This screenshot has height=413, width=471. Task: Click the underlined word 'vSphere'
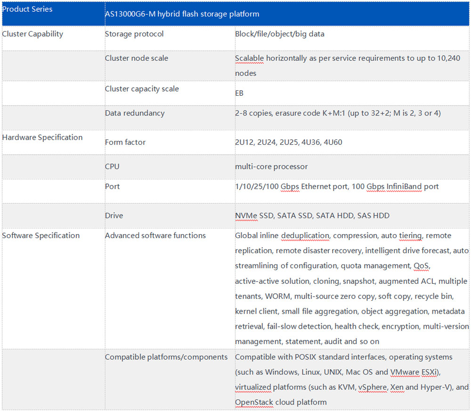coord(372,387)
